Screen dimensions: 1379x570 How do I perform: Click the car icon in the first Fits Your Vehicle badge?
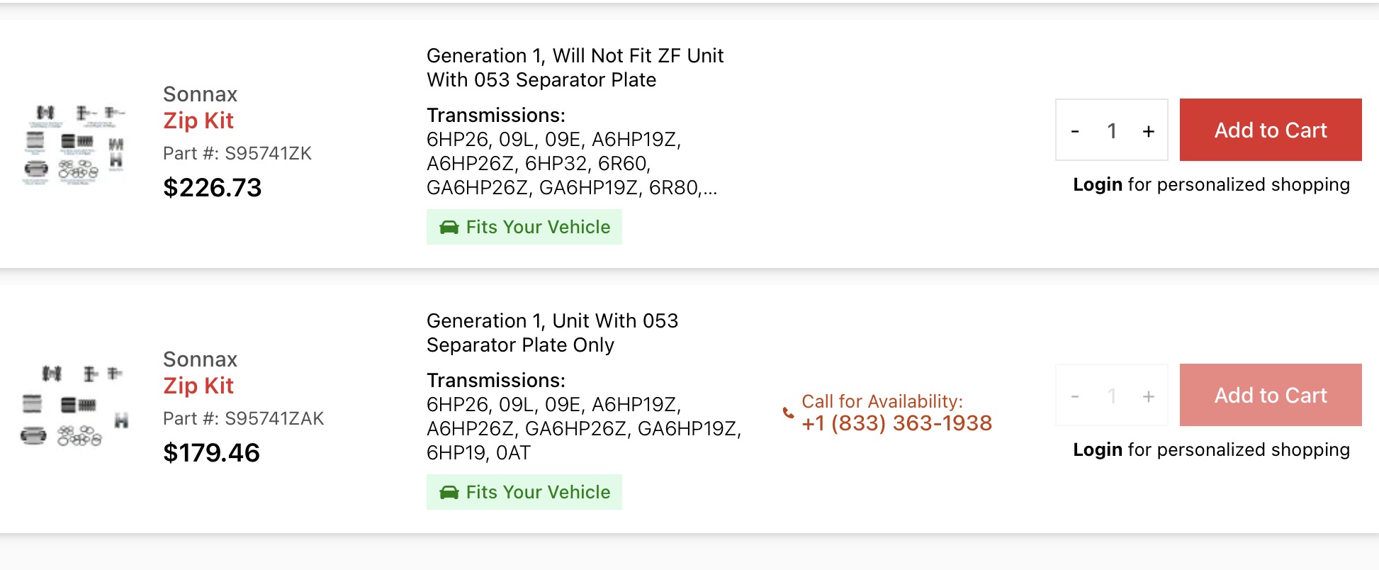pos(449,227)
